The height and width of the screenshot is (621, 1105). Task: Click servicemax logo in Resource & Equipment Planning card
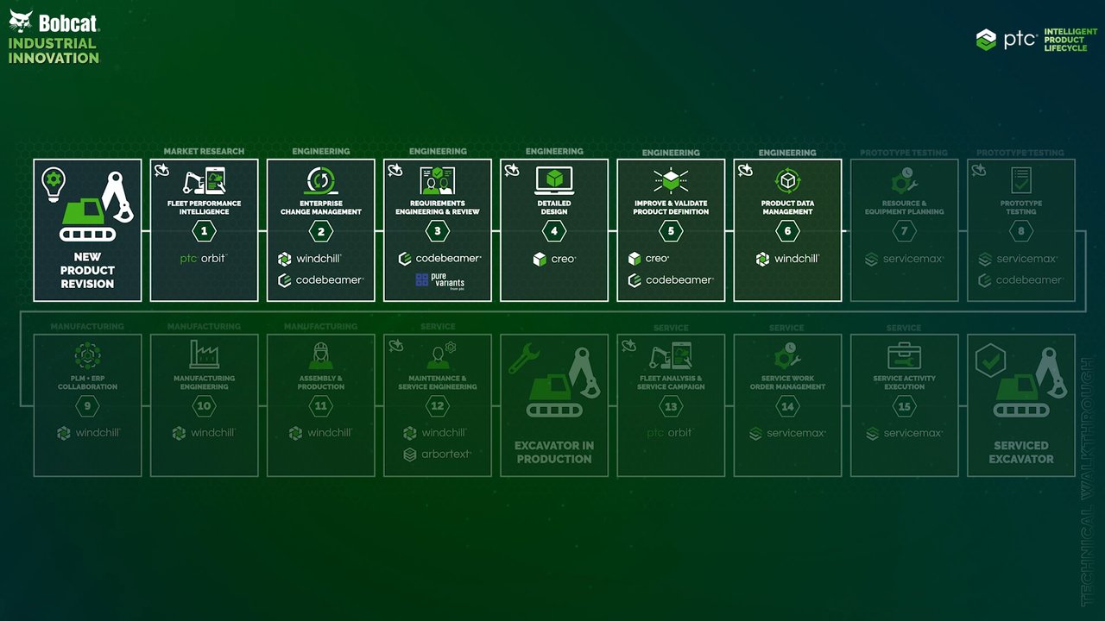[904, 258]
